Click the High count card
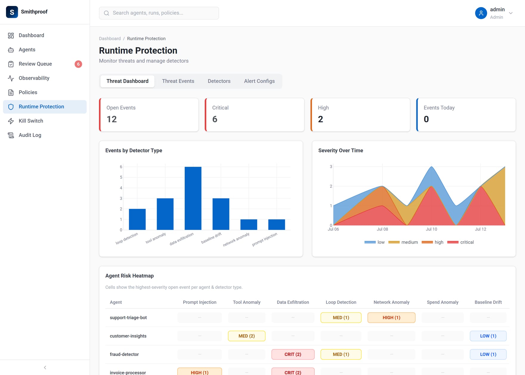 coord(360,115)
